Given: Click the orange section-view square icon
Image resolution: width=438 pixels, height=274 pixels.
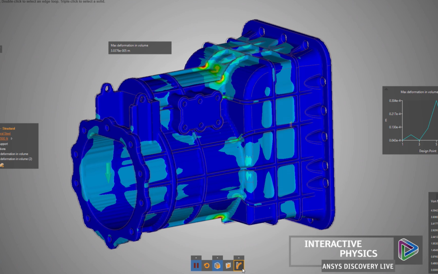Looking at the screenshot, I should point(228,265).
